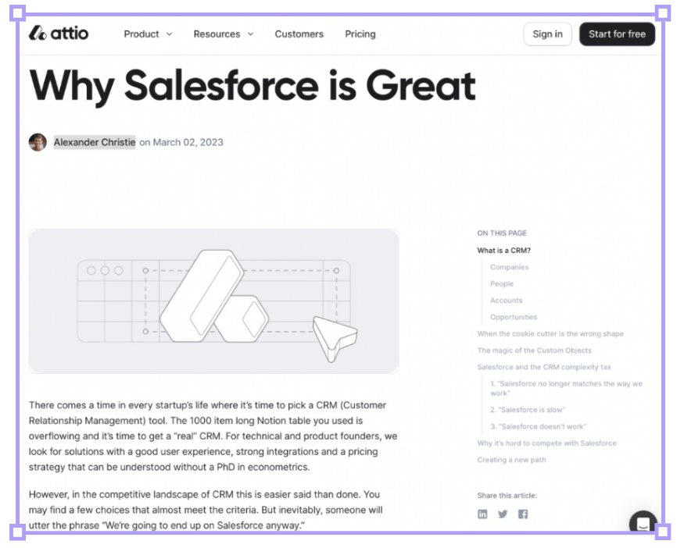This screenshot has width=684, height=548.
Task: Jump to Opportunities section
Action: click(x=514, y=317)
